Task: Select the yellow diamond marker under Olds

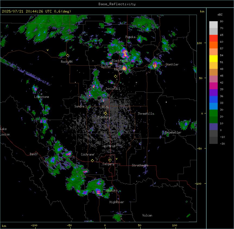Action: tap(105, 113)
